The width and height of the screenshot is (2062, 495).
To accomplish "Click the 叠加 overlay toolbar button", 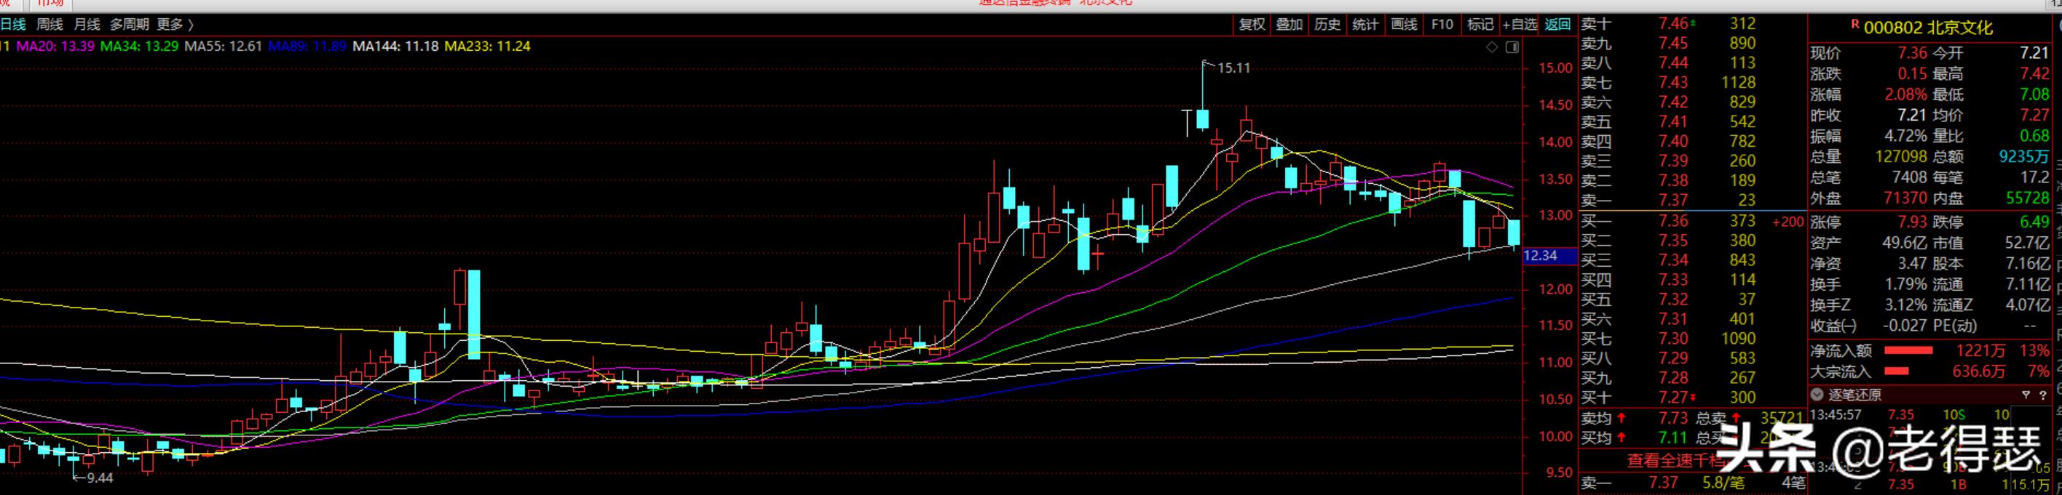I will pos(1289,25).
